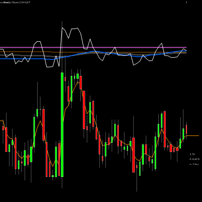The width and height of the screenshot is (202, 202).
Task: Click the '1.73' price value label
Action: point(192,154)
